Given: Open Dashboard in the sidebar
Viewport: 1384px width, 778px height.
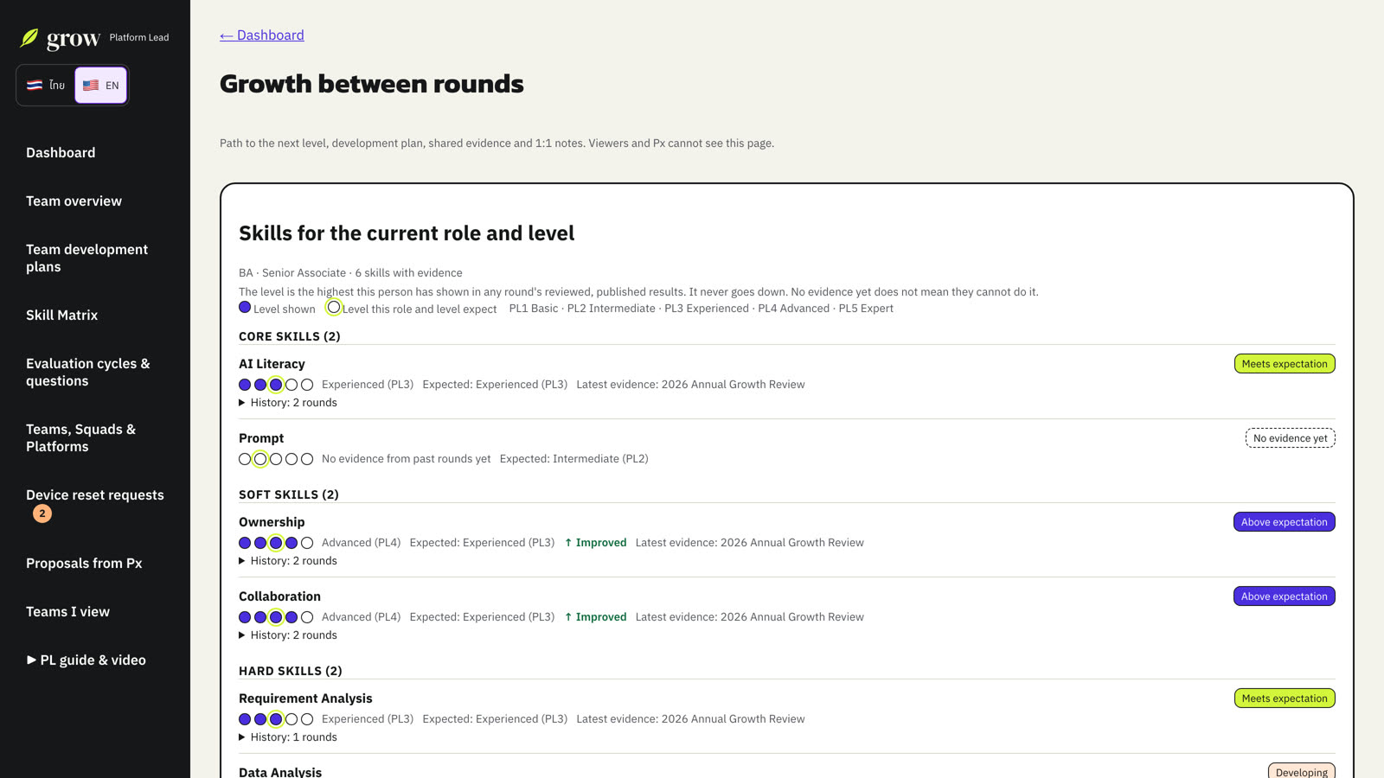Looking at the screenshot, I should click(61, 153).
